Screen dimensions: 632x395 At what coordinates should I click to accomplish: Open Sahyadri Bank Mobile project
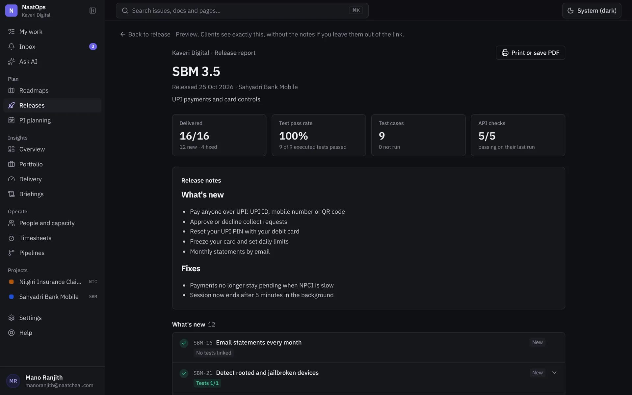52,297
